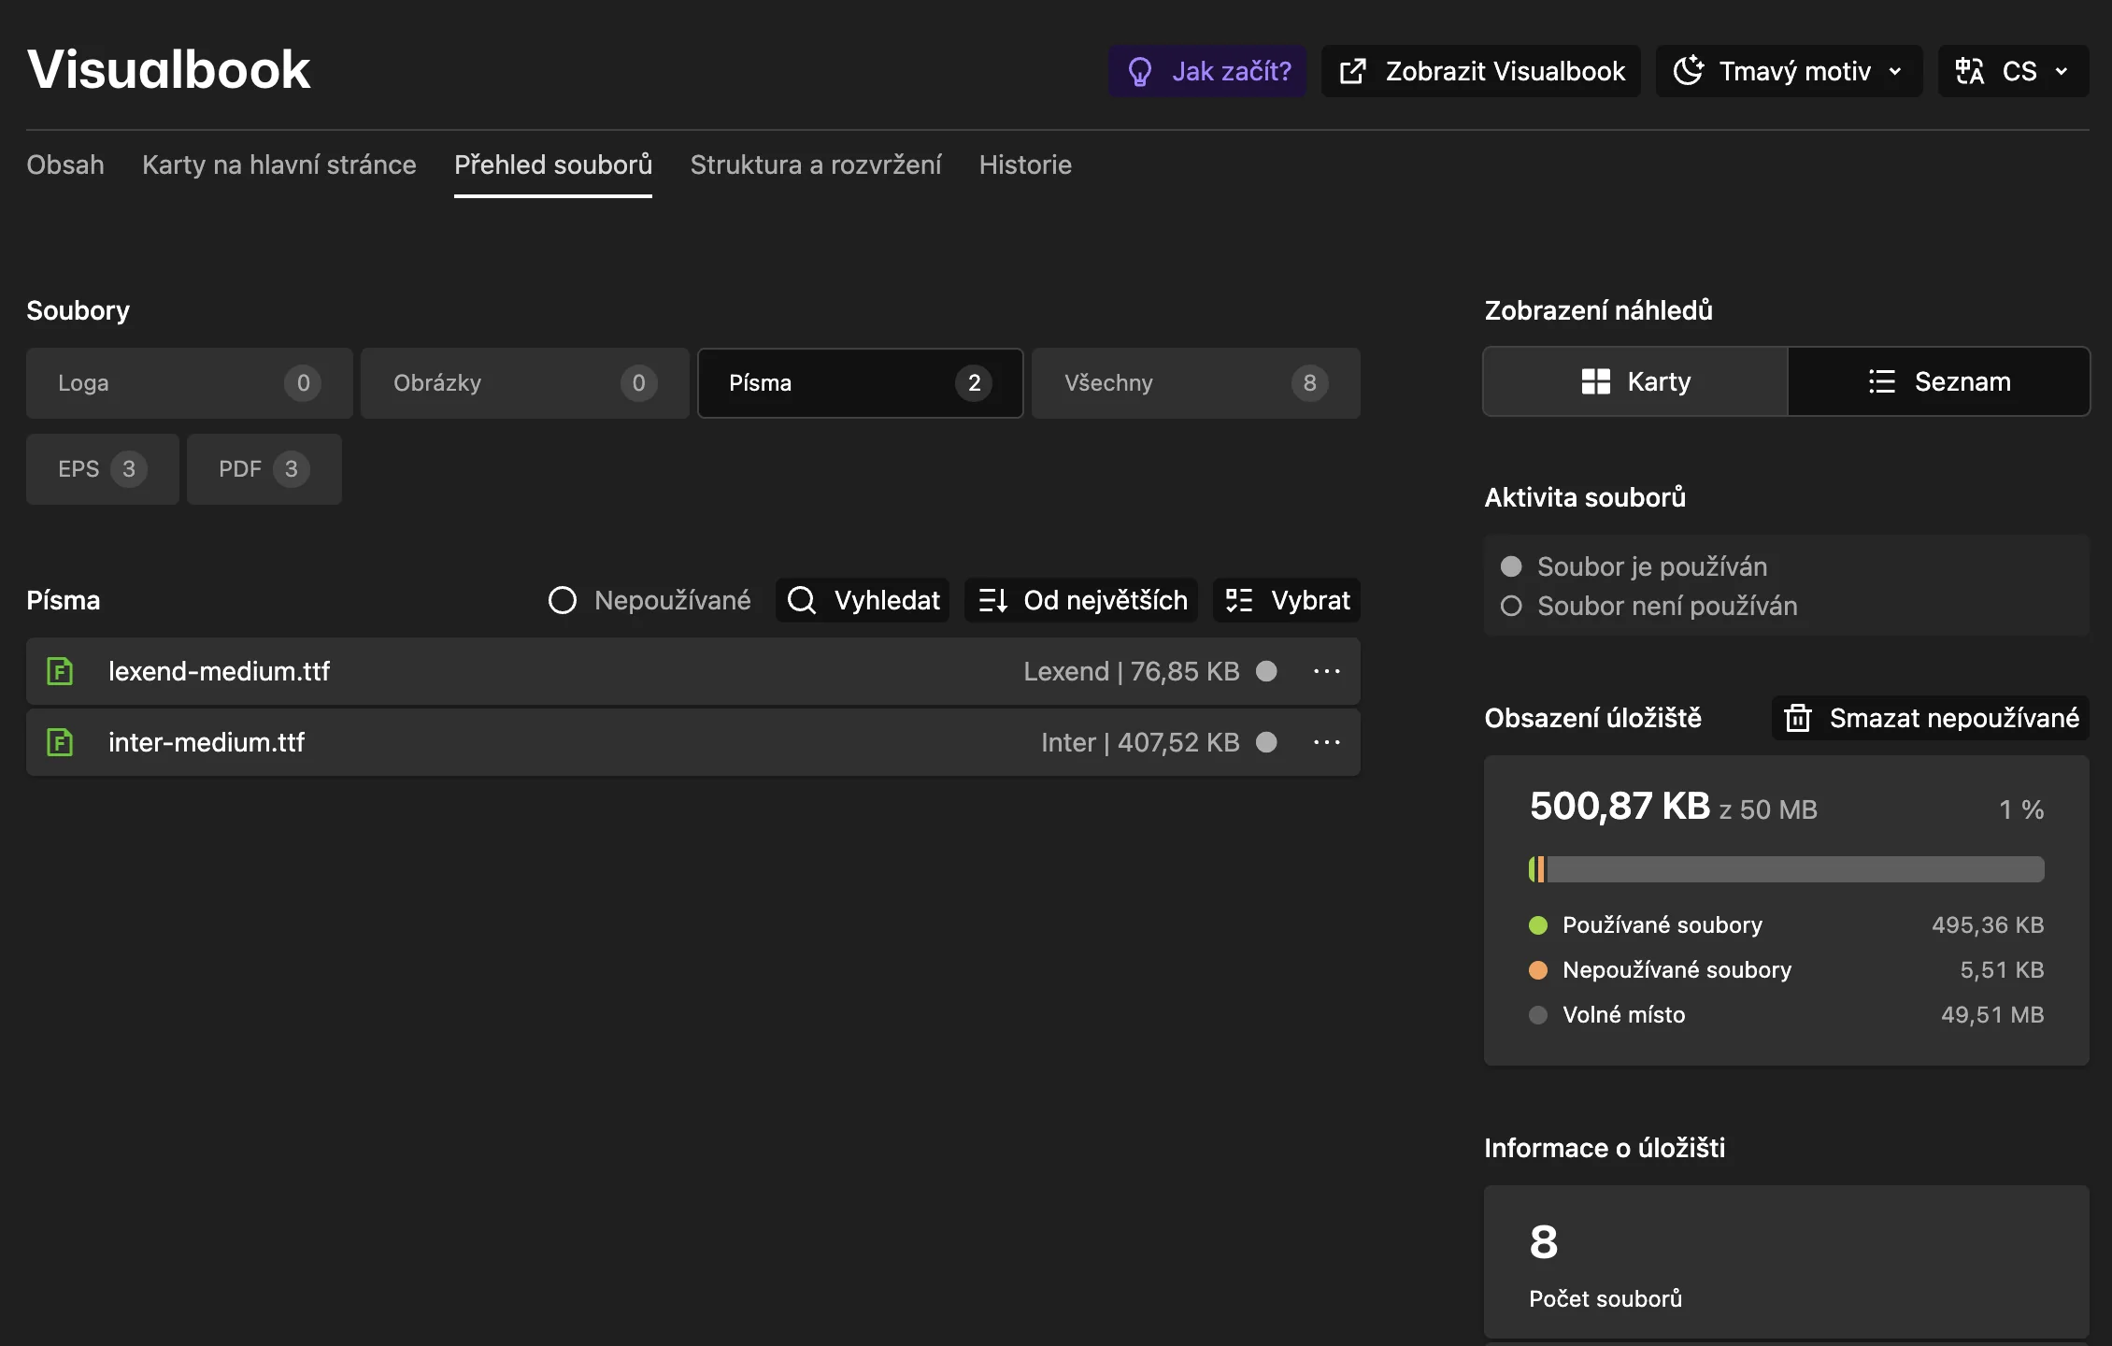Open the Historie tab

pos(1025,165)
